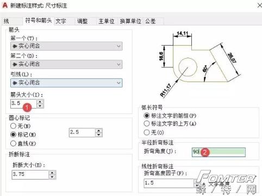Switch to the 换算单位 tab
The width and height of the screenshot is (262, 196).
[130, 21]
